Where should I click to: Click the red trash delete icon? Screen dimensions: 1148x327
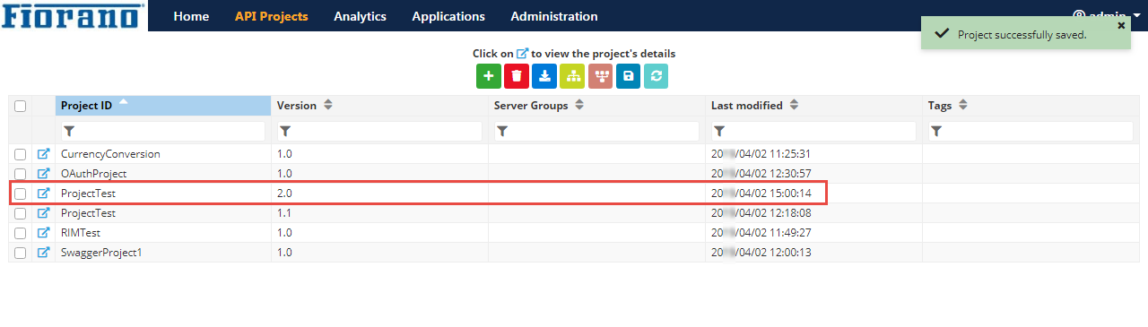tap(517, 76)
